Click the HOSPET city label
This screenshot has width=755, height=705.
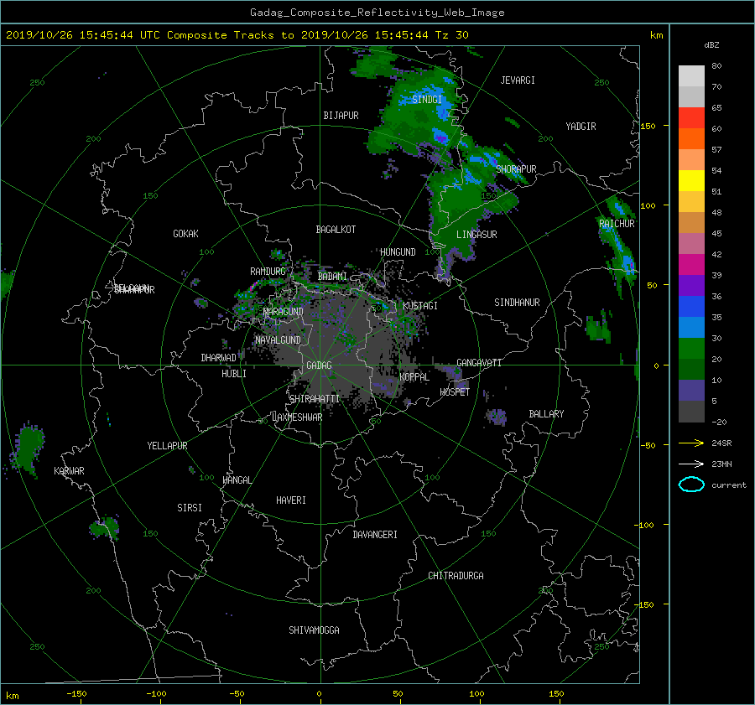point(455,392)
